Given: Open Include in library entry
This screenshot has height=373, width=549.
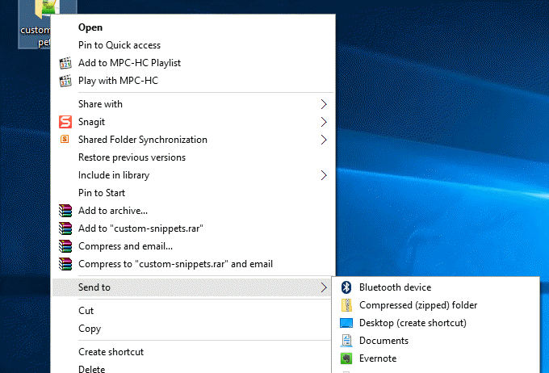Looking at the screenshot, I should 193,175.
